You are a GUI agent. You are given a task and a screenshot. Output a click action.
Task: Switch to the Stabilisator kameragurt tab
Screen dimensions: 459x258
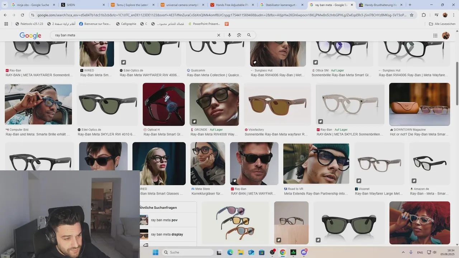[282, 5]
